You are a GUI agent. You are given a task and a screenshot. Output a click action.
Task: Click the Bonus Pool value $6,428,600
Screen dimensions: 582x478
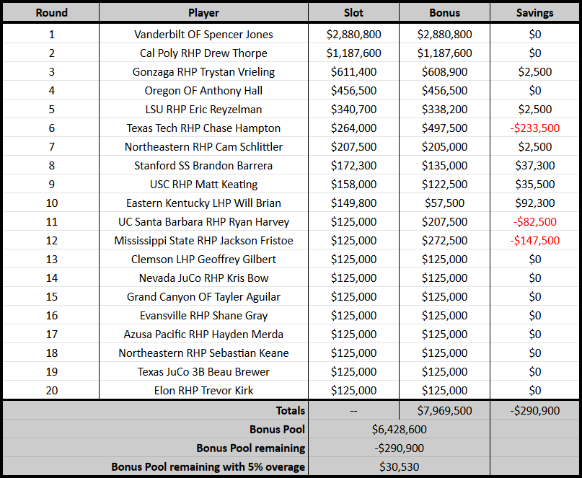pyautogui.click(x=400, y=430)
